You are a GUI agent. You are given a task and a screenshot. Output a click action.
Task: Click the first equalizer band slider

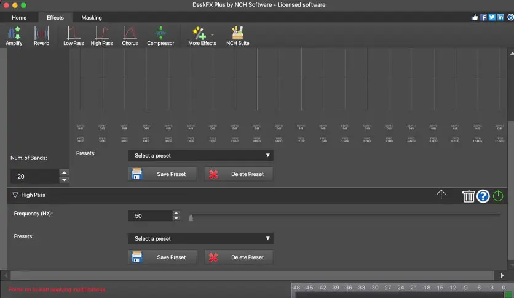click(x=81, y=79)
